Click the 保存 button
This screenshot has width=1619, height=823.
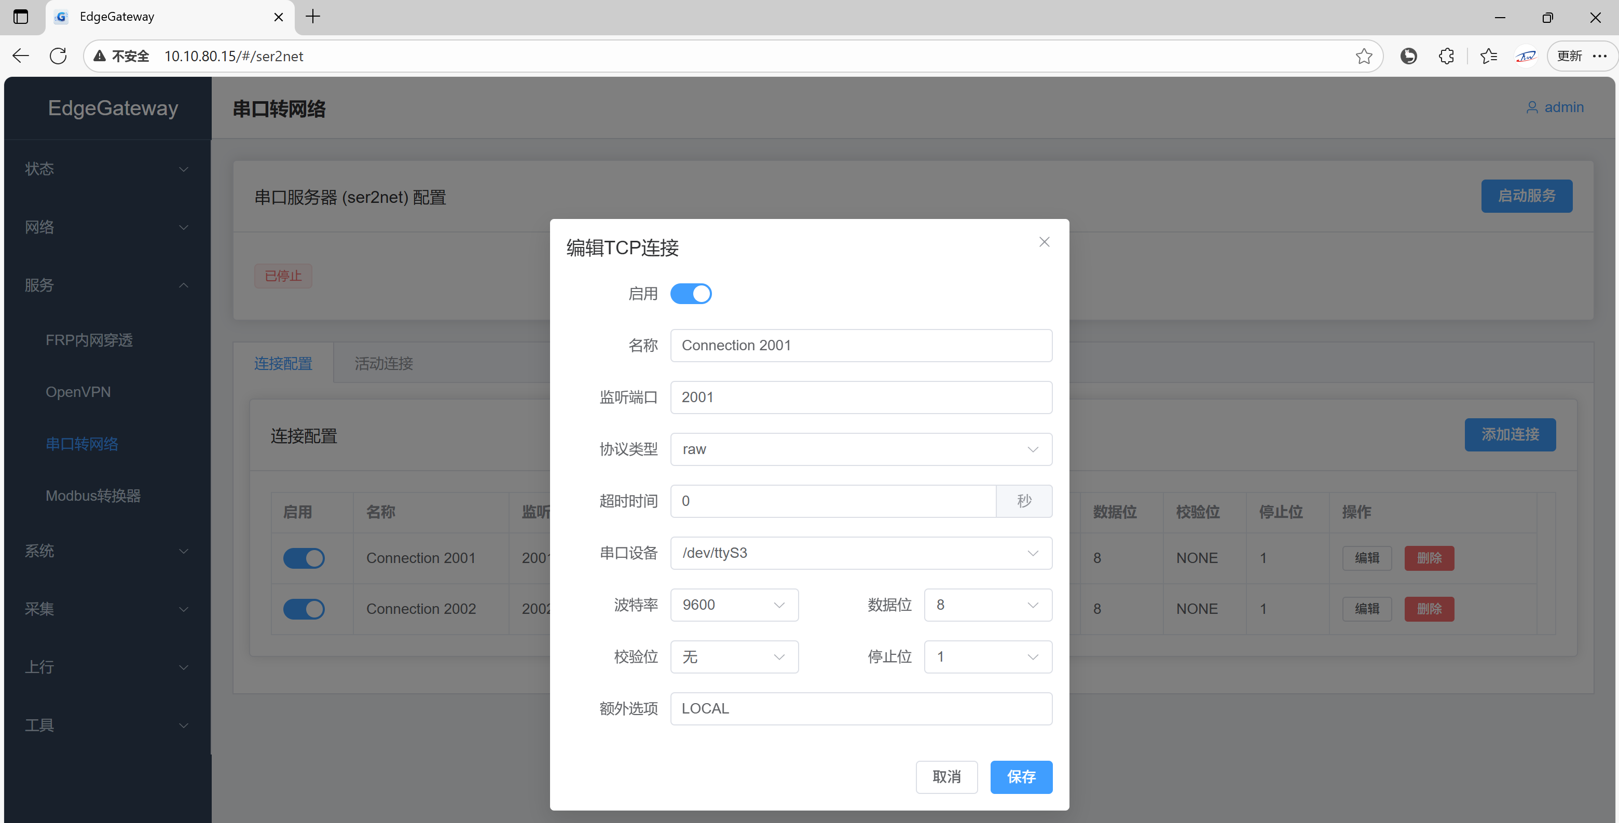[1021, 777]
